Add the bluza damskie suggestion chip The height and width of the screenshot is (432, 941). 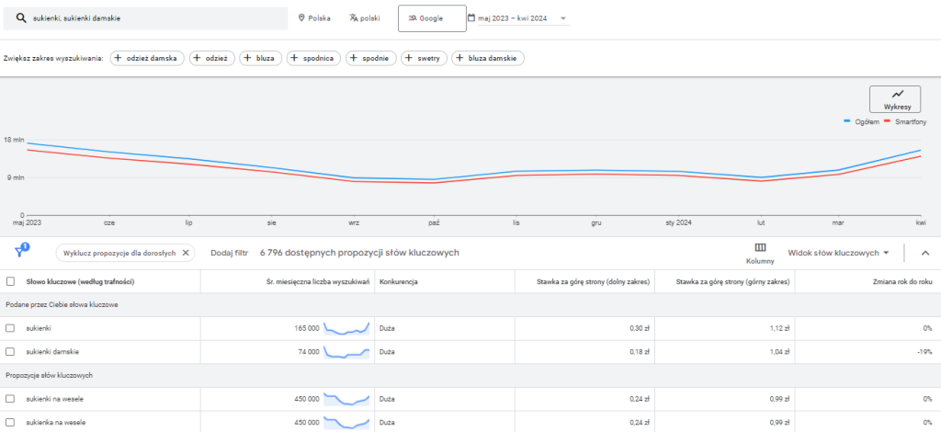click(x=488, y=58)
